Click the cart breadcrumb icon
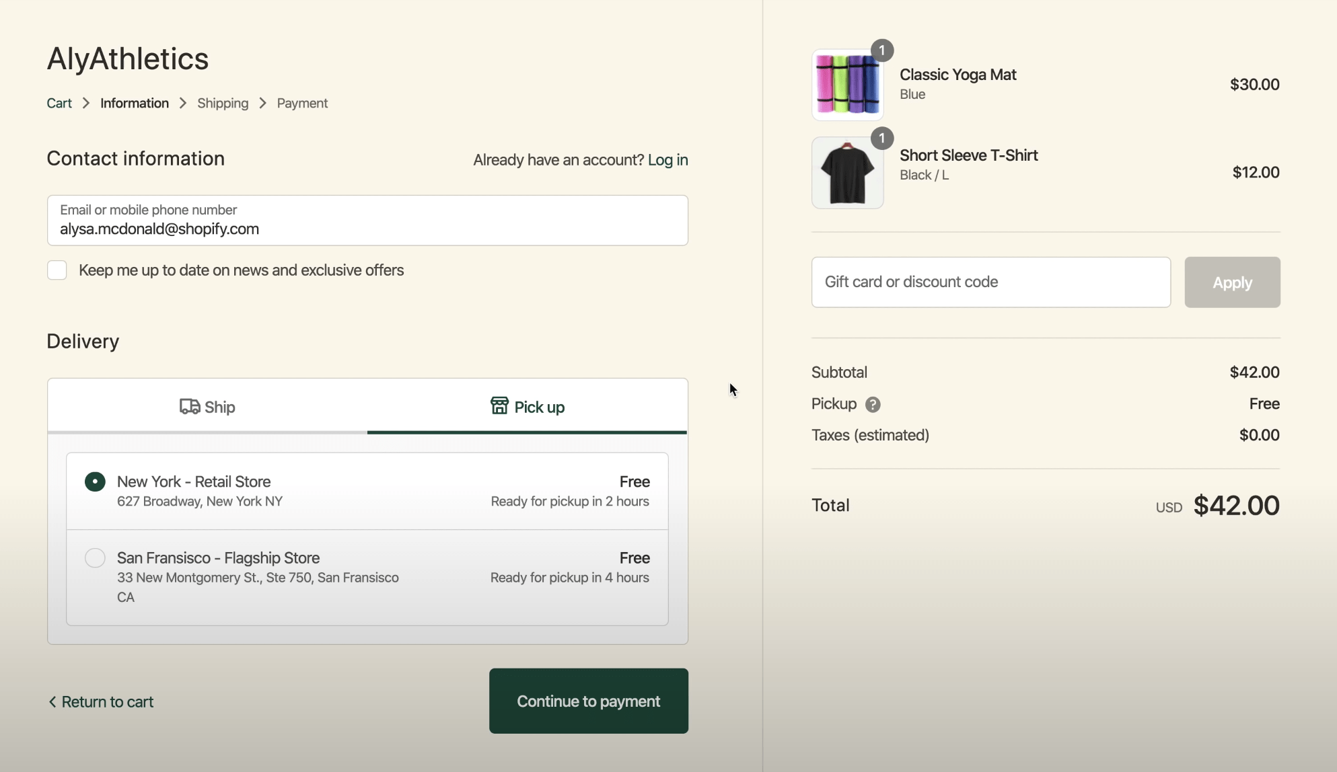This screenshot has width=1337, height=772. tap(59, 103)
